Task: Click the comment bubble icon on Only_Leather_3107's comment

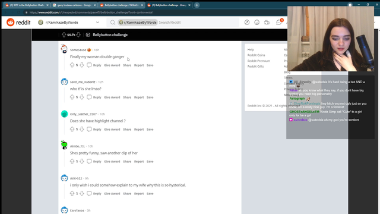Action: click(89, 129)
